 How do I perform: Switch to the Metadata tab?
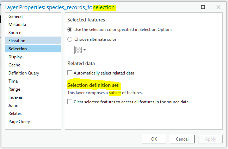coord(17,25)
